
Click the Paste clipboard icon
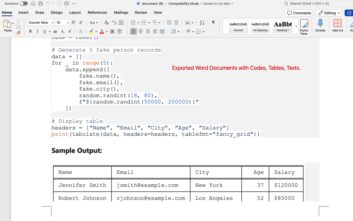coord(7,23)
